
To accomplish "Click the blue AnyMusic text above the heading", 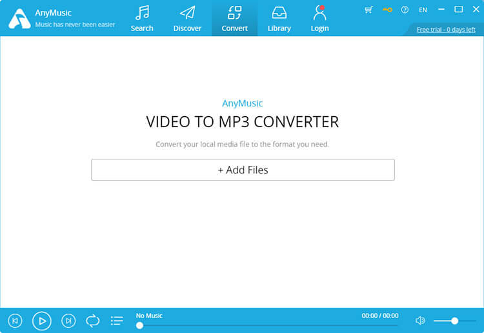I will (242, 103).
